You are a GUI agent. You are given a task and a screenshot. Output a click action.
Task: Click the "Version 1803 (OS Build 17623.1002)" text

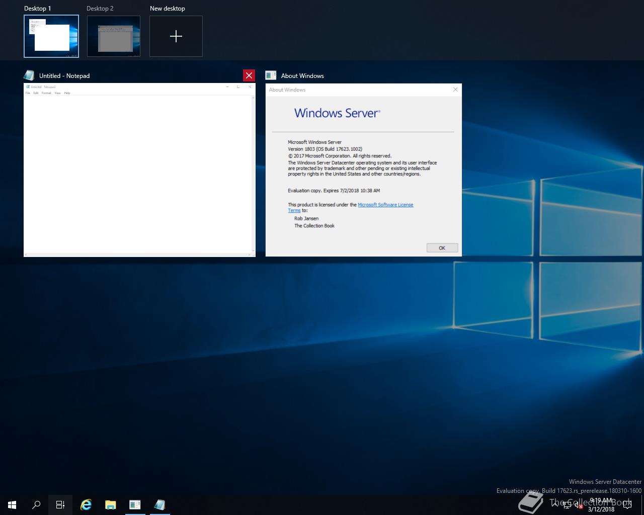(x=325, y=149)
